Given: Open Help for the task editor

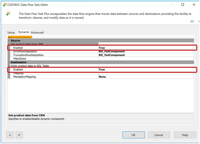Looking at the screenshot, I should click(185, 135).
